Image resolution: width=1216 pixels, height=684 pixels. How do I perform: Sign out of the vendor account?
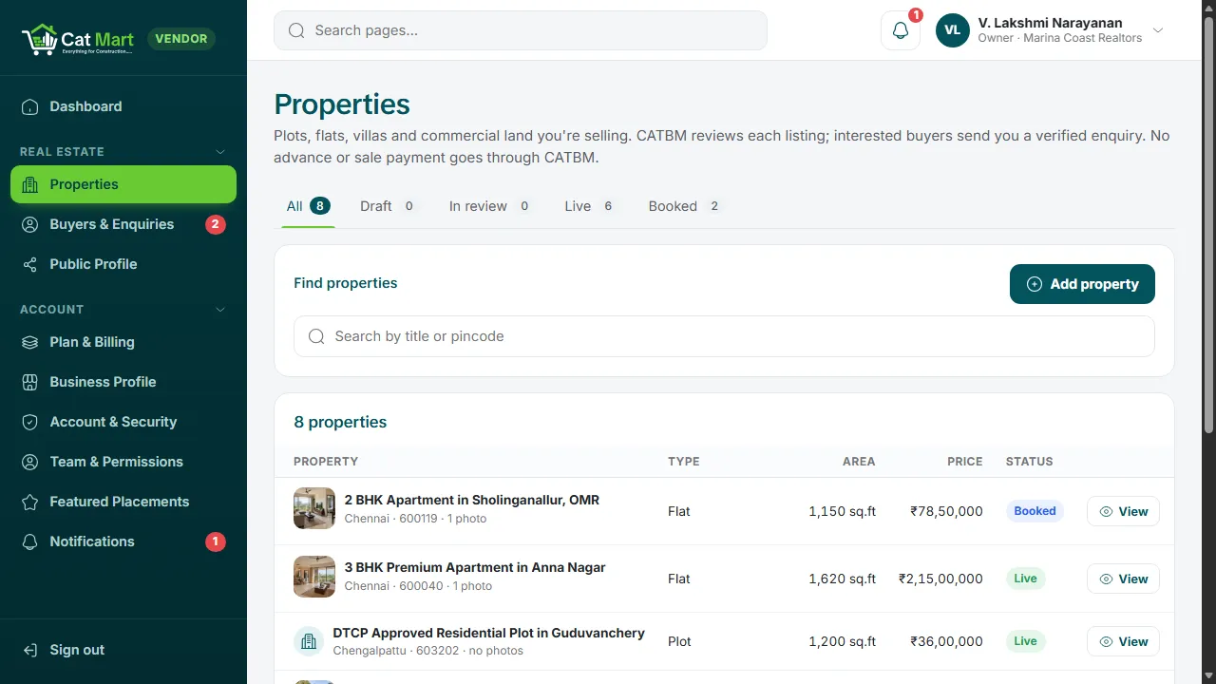point(123,650)
